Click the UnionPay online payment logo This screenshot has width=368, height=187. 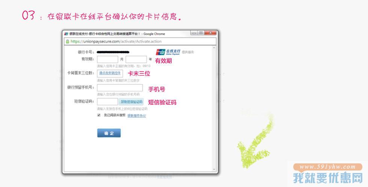coord(168,52)
